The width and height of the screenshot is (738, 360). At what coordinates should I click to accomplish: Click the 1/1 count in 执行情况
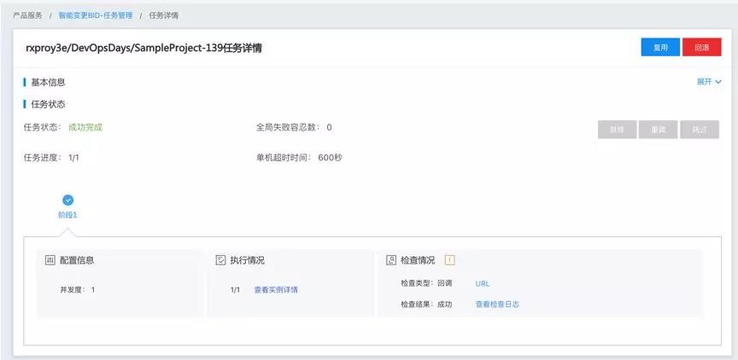[236, 289]
